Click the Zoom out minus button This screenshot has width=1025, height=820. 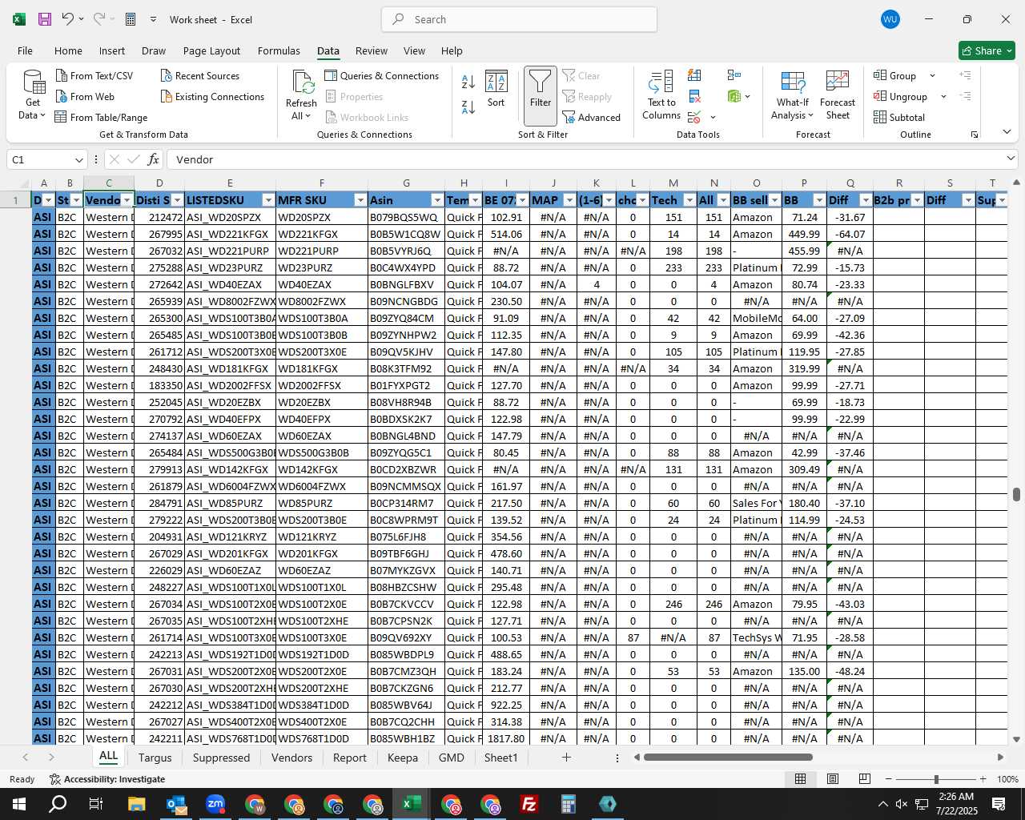889,779
